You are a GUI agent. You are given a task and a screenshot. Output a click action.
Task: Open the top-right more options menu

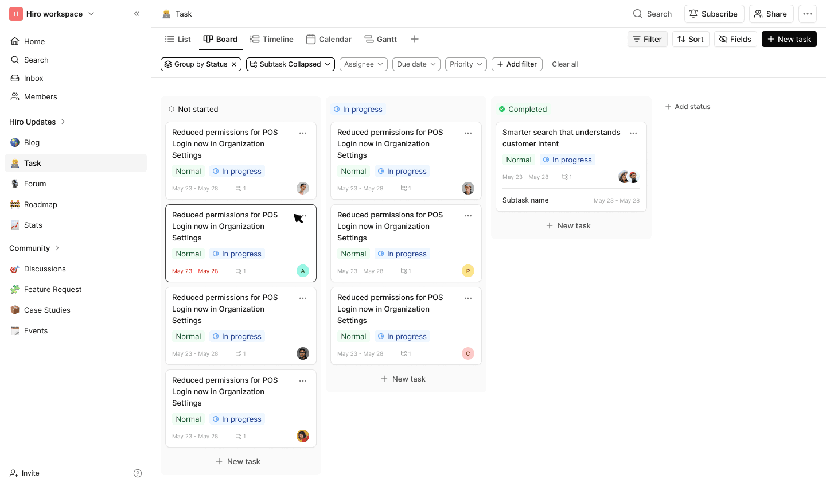(808, 14)
